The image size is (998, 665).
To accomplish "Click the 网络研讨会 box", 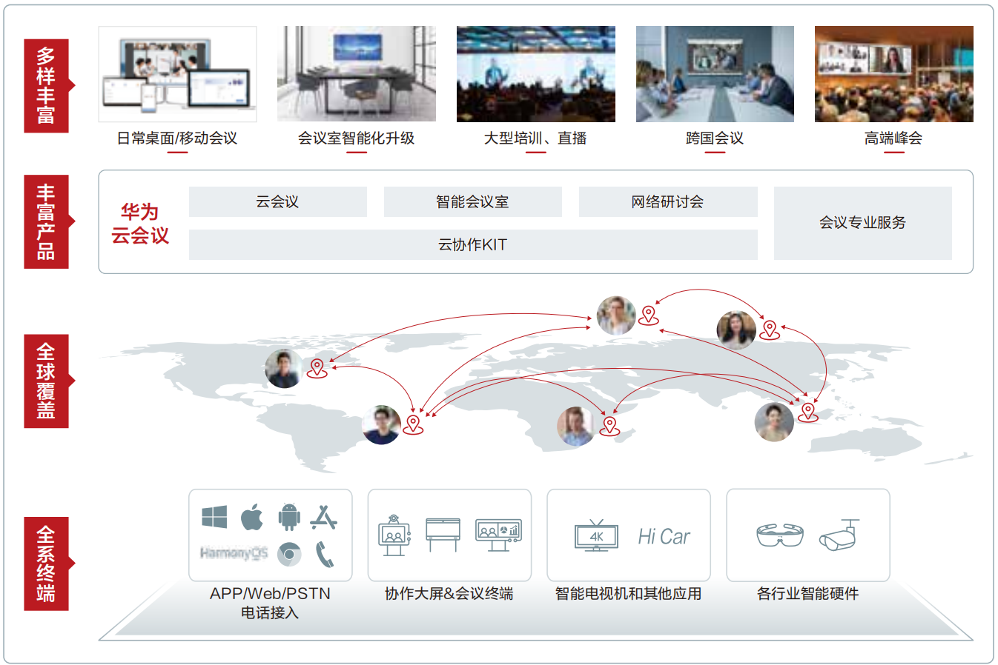I will click(667, 201).
